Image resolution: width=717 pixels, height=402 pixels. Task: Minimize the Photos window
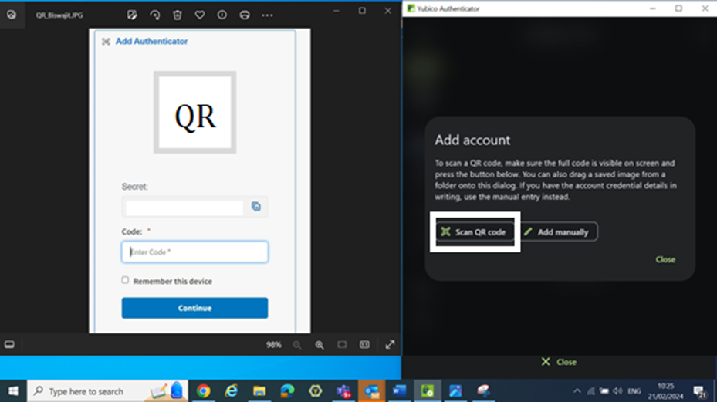point(336,11)
